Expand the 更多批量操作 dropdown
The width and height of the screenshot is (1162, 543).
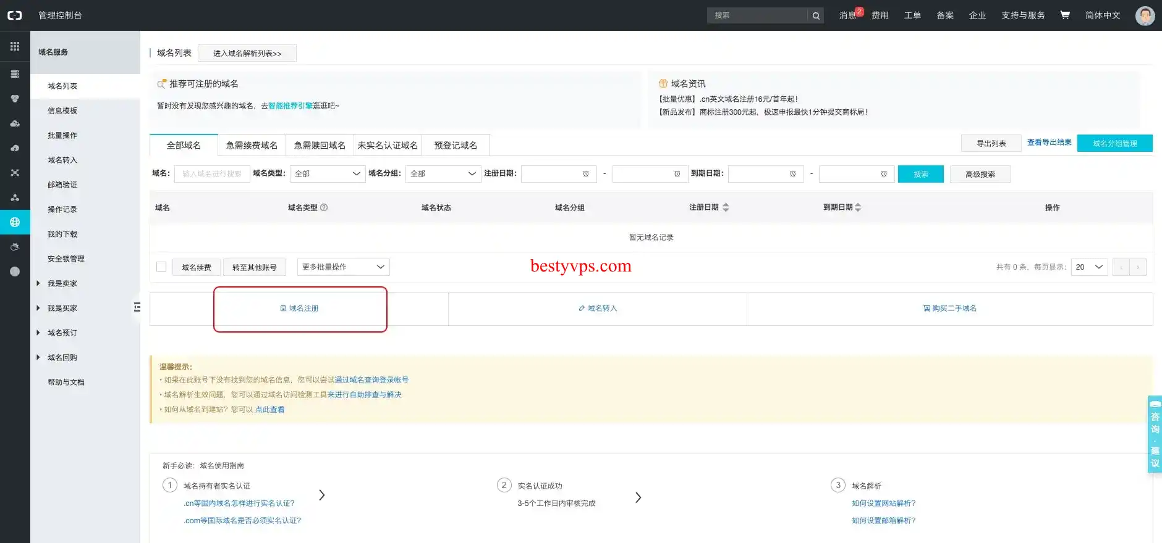point(343,267)
